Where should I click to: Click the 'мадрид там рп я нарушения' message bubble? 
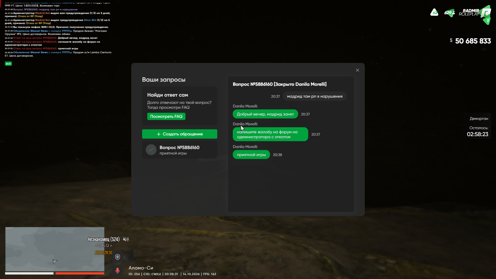point(315,96)
